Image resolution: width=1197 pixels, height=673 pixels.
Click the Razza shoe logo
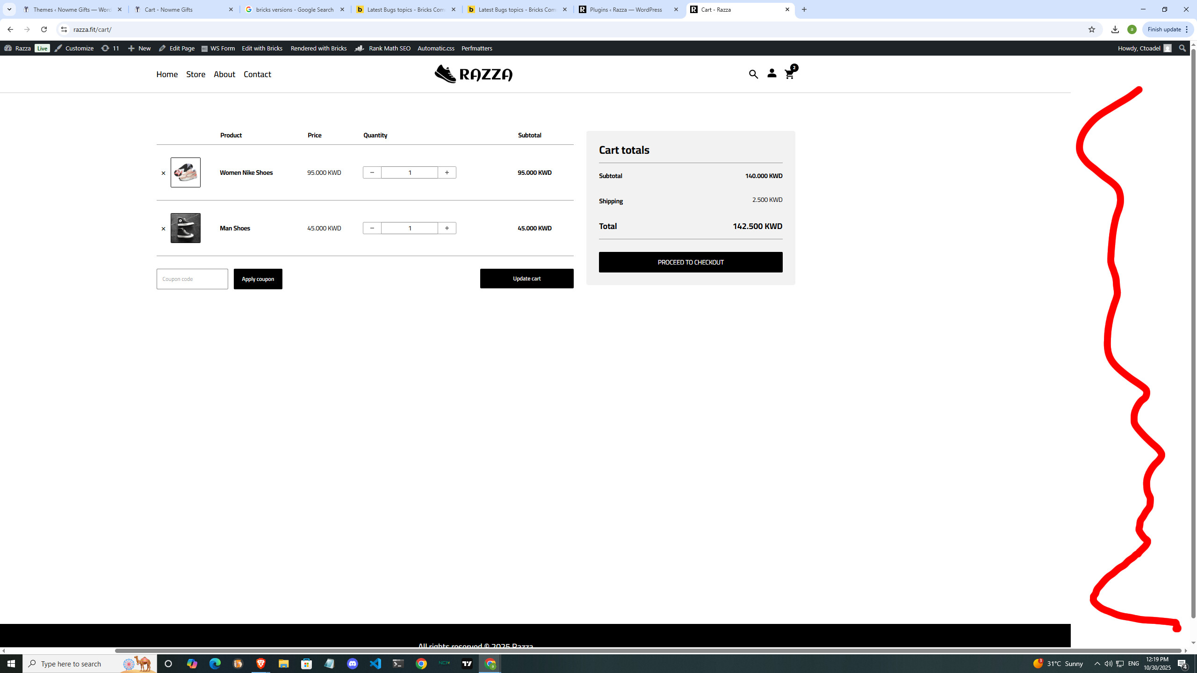pos(473,74)
